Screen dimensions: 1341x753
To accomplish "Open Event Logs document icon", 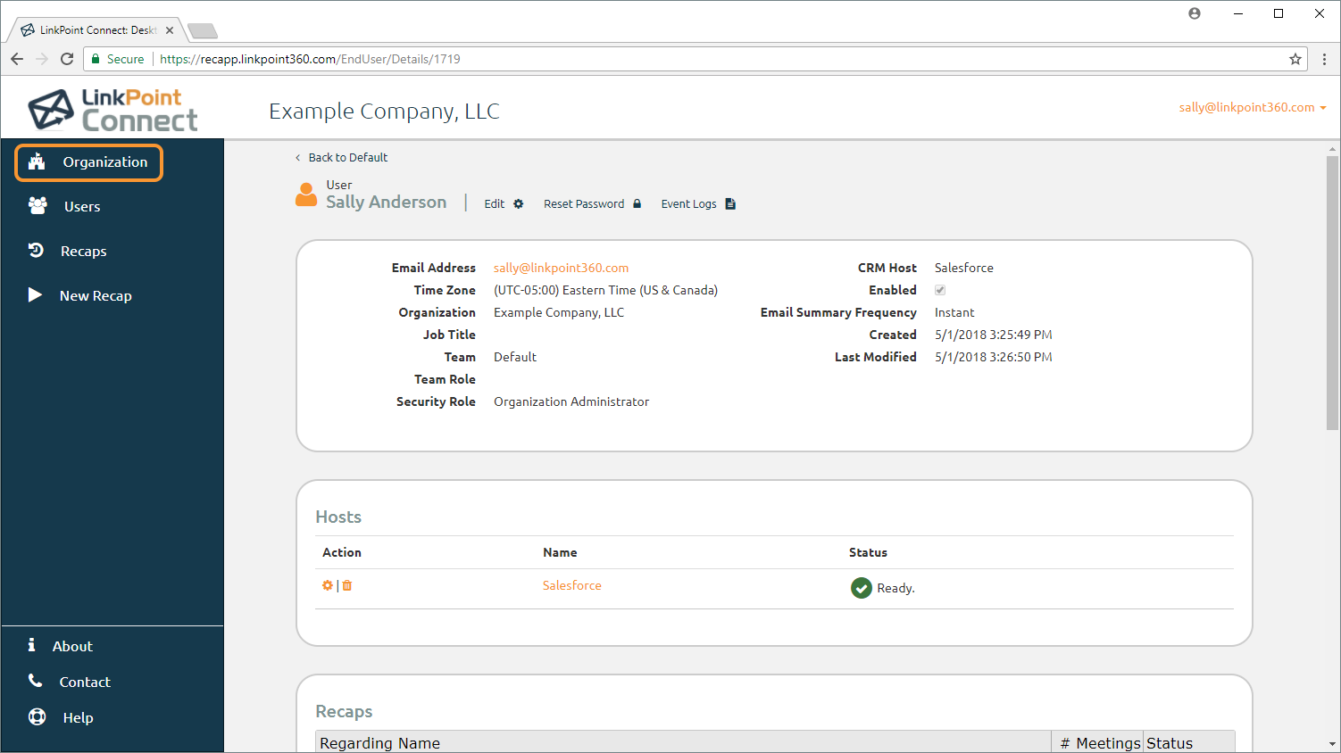I will click(x=730, y=204).
